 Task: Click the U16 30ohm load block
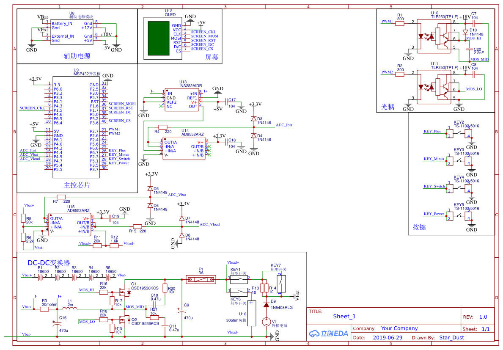[252, 313]
